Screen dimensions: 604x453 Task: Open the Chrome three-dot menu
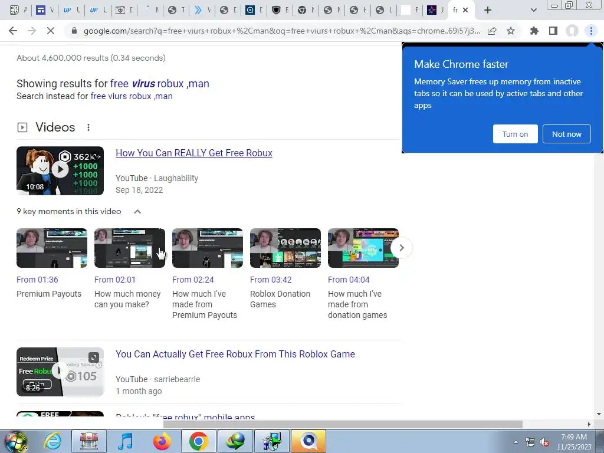click(x=591, y=31)
